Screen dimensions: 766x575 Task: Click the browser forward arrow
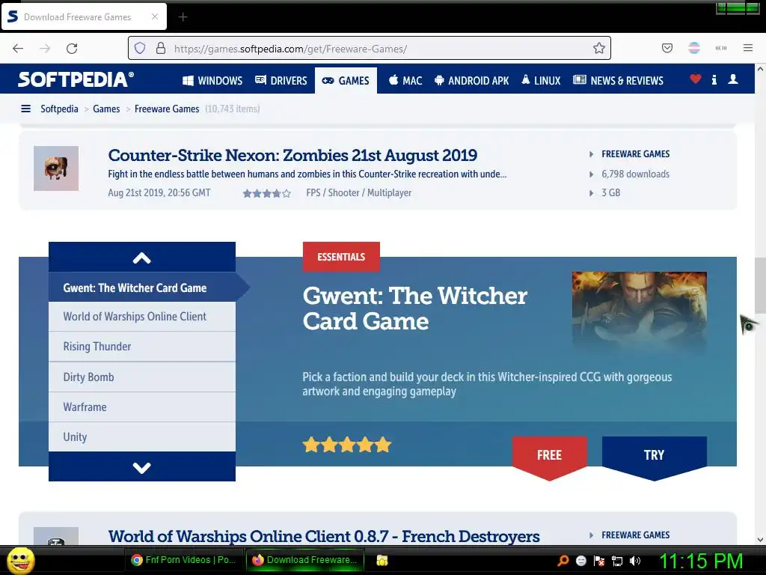(x=45, y=49)
